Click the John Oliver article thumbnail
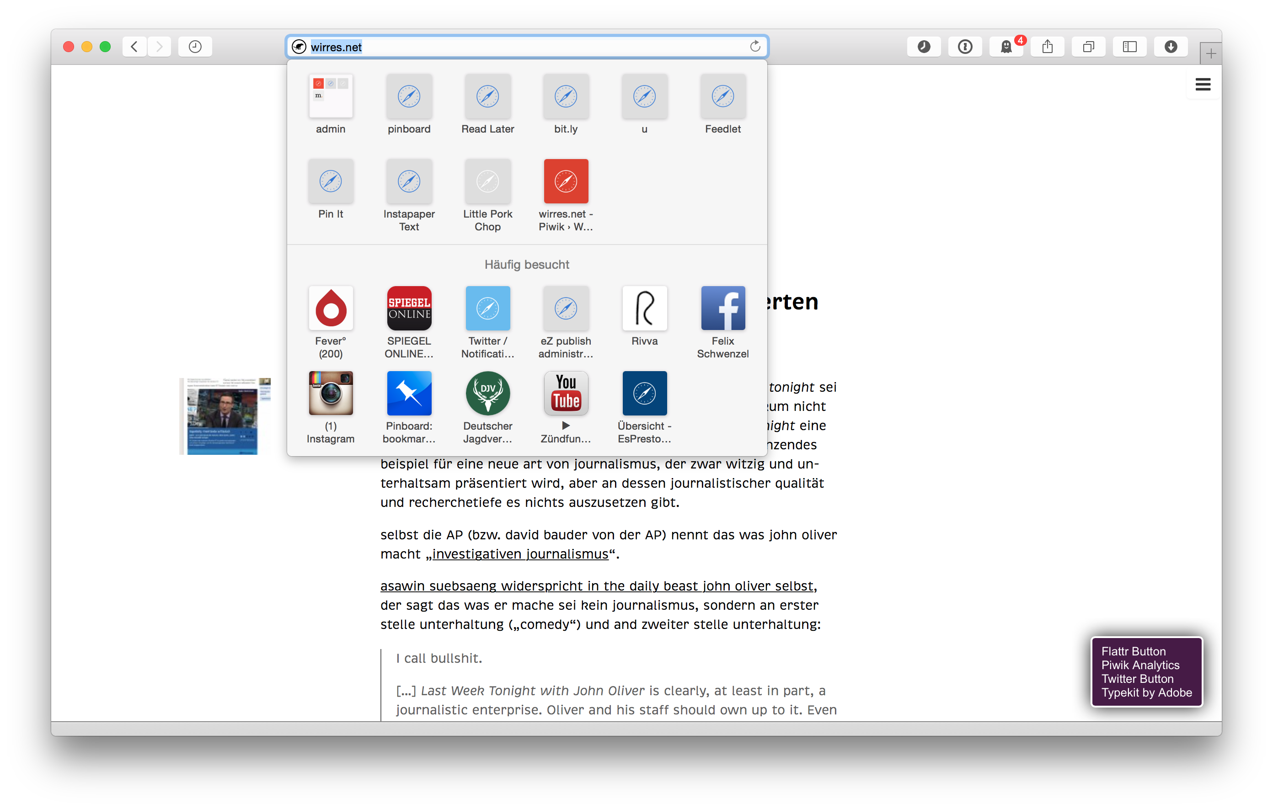 point(225,416)
